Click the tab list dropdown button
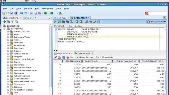 pyautogui.click(x=165, y=18)
